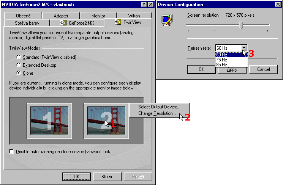Choose 75 Hz in the refresh rate list
The width and height of the screenshot is (283, 185).
(231, 60)
